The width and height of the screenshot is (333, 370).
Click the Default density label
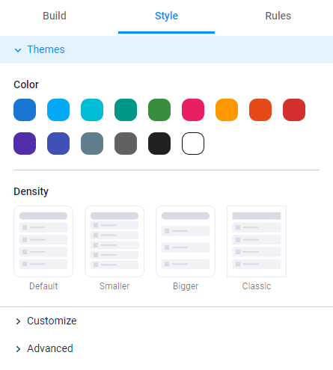(43, 286)
